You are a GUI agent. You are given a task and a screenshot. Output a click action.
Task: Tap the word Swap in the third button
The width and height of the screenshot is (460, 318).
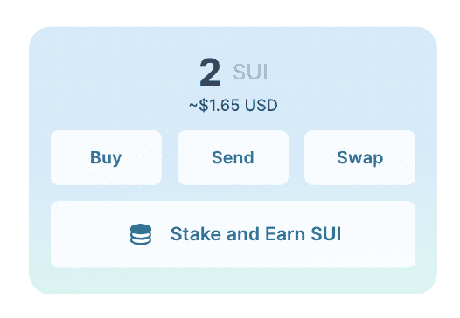pyautogui.click(x=360, y=158)
